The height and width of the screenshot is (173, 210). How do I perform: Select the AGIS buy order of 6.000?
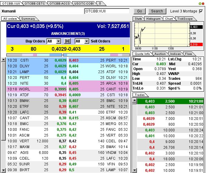pyautogui.click(x=37, y=152)
